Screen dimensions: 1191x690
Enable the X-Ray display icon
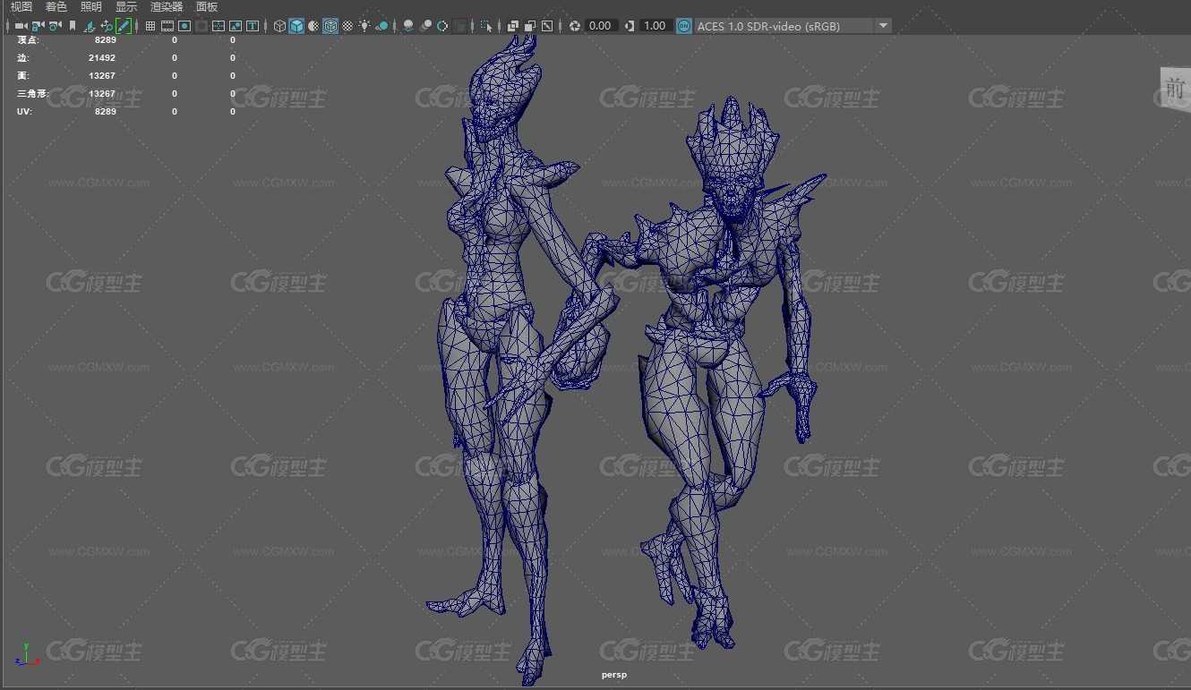click(x=513, y=26)
